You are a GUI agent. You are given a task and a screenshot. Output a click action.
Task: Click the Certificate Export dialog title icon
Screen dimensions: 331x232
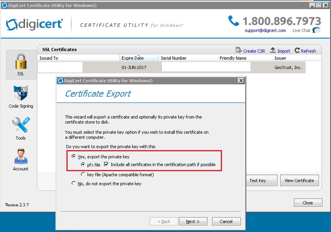(60, 81)
